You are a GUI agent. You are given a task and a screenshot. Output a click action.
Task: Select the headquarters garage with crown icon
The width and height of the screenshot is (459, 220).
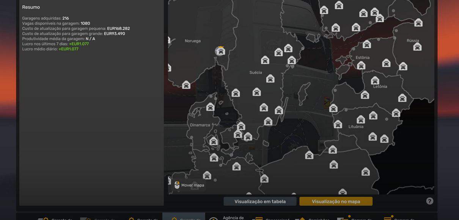220,51
